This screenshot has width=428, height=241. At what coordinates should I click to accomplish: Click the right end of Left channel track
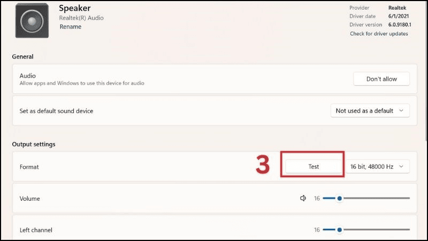pos(408,230)
